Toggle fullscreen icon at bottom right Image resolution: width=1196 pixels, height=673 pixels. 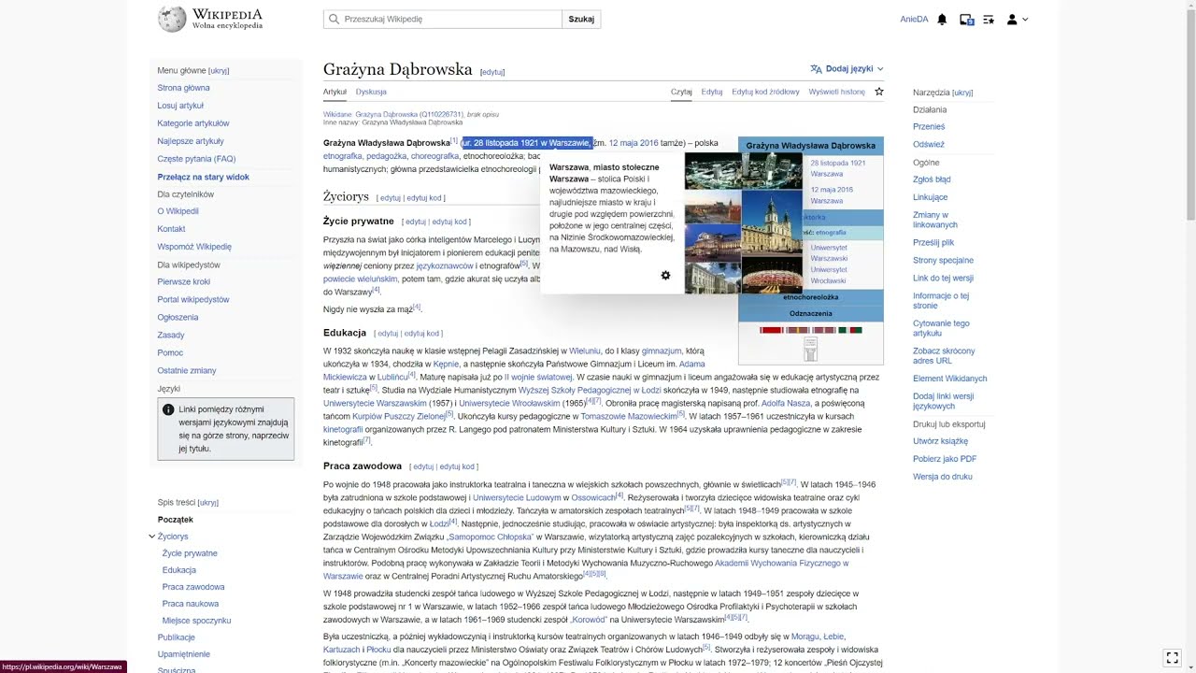click(1172, 657)
